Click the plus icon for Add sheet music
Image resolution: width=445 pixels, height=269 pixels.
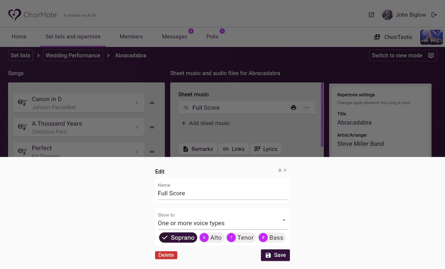184,123
